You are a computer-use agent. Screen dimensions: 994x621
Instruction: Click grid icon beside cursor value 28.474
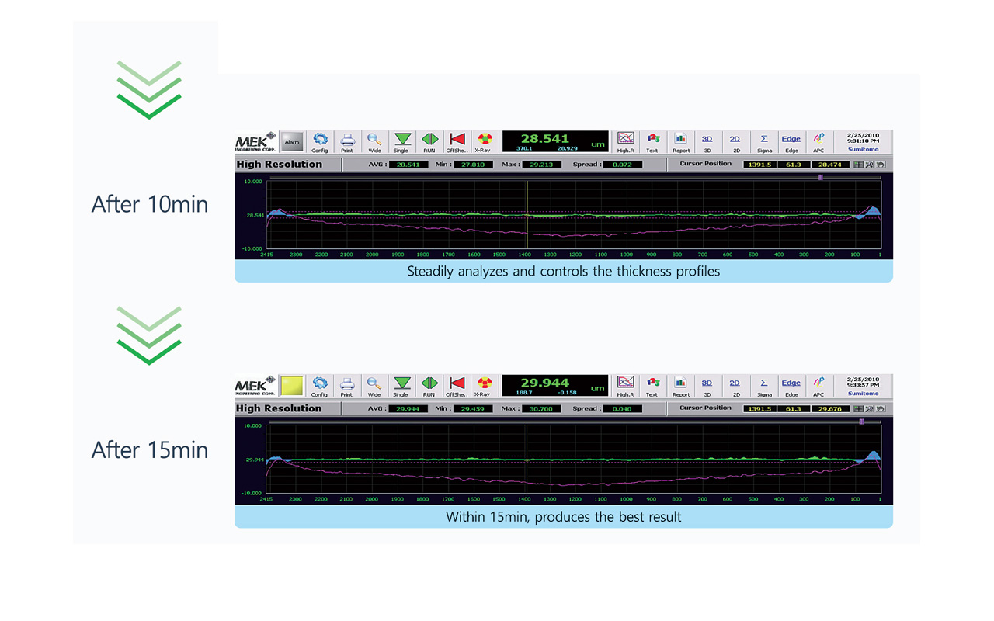(858, 165)
